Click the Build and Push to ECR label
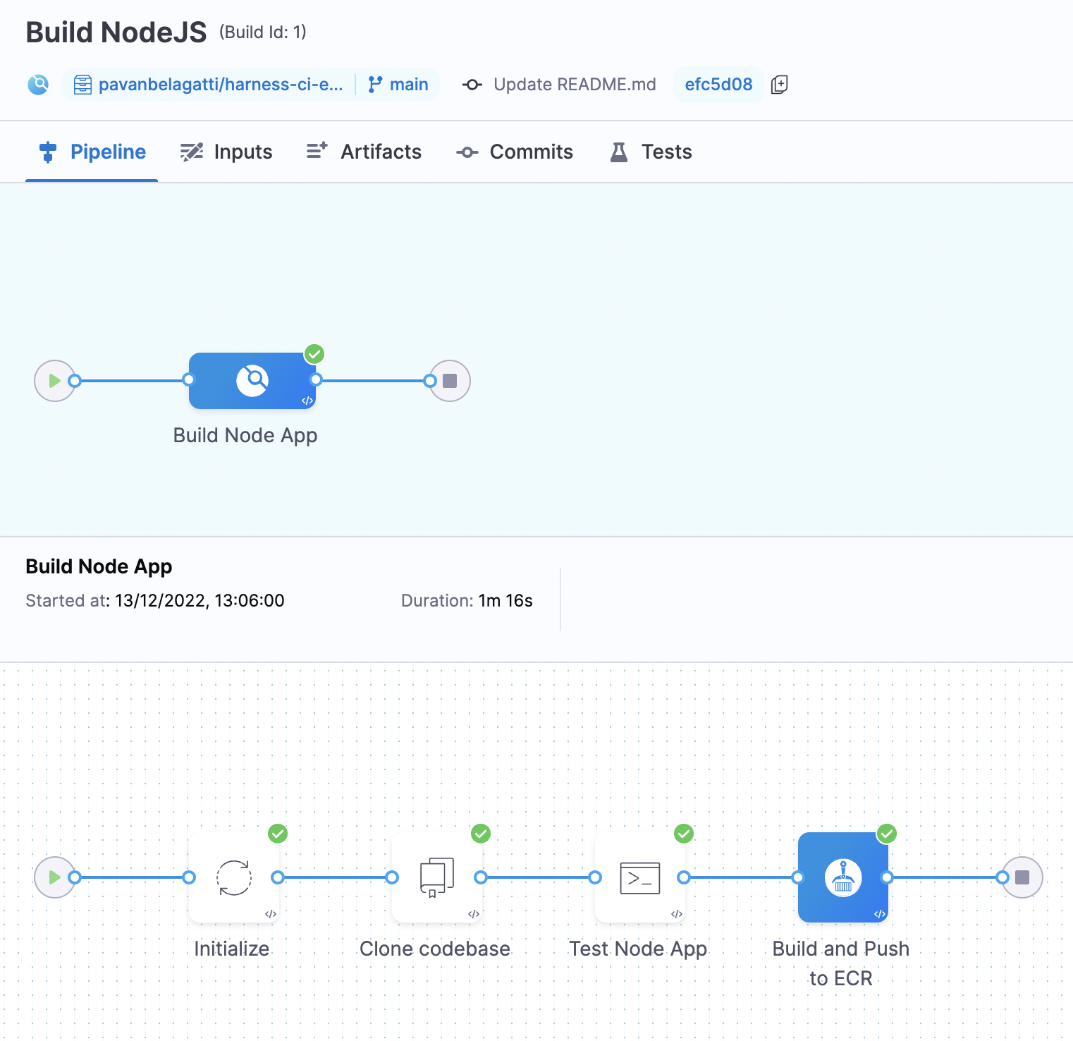This screenshot has height=1041, width=1073. (x=841, y=963)
